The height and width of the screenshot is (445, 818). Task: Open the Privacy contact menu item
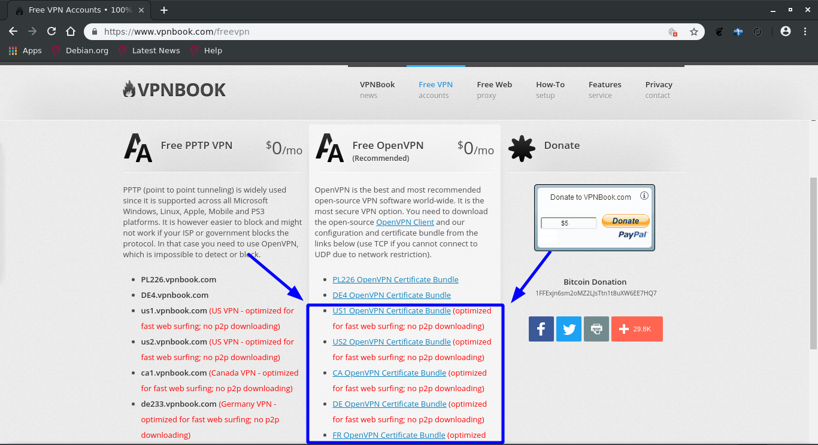pos(659,90)
